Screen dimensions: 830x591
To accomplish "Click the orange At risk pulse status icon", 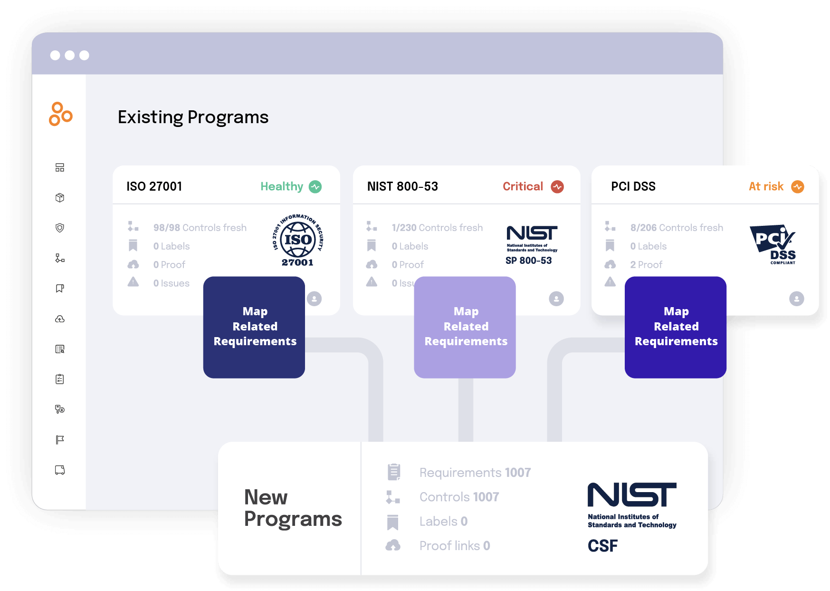I will coord(798,187).
